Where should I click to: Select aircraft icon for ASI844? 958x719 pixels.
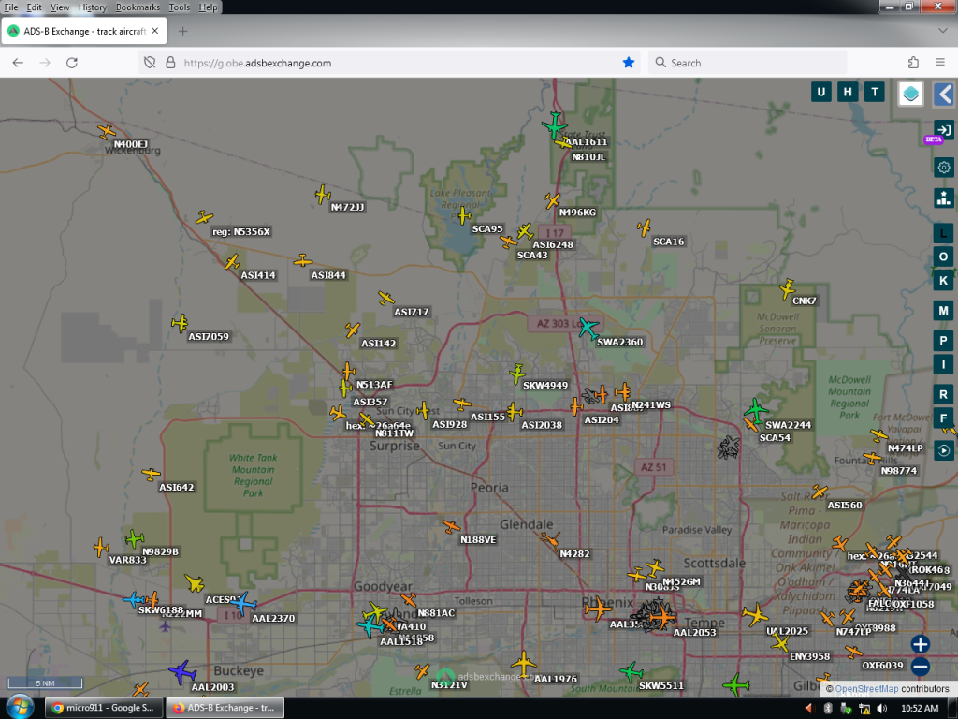pyautogui.click(x=302, y=261)
